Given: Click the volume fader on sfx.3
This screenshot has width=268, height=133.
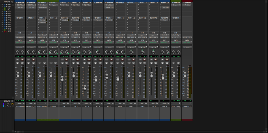Looking at the screenshot, I should [85, 88].
